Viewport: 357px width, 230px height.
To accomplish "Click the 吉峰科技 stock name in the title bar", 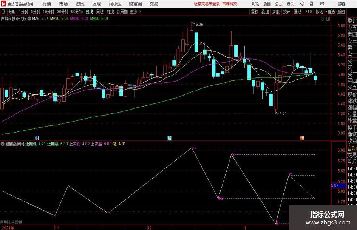I will [230, 4].
